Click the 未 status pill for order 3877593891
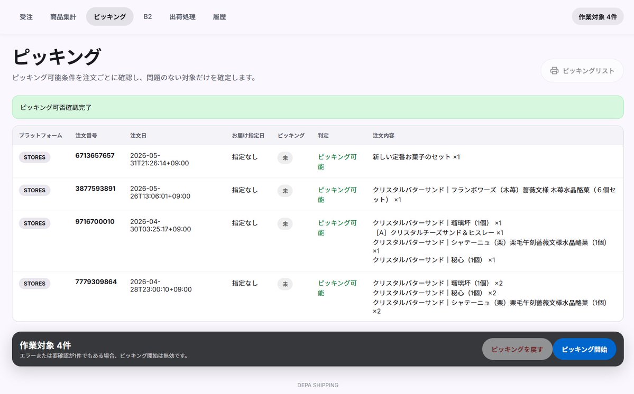 (285, 191)
